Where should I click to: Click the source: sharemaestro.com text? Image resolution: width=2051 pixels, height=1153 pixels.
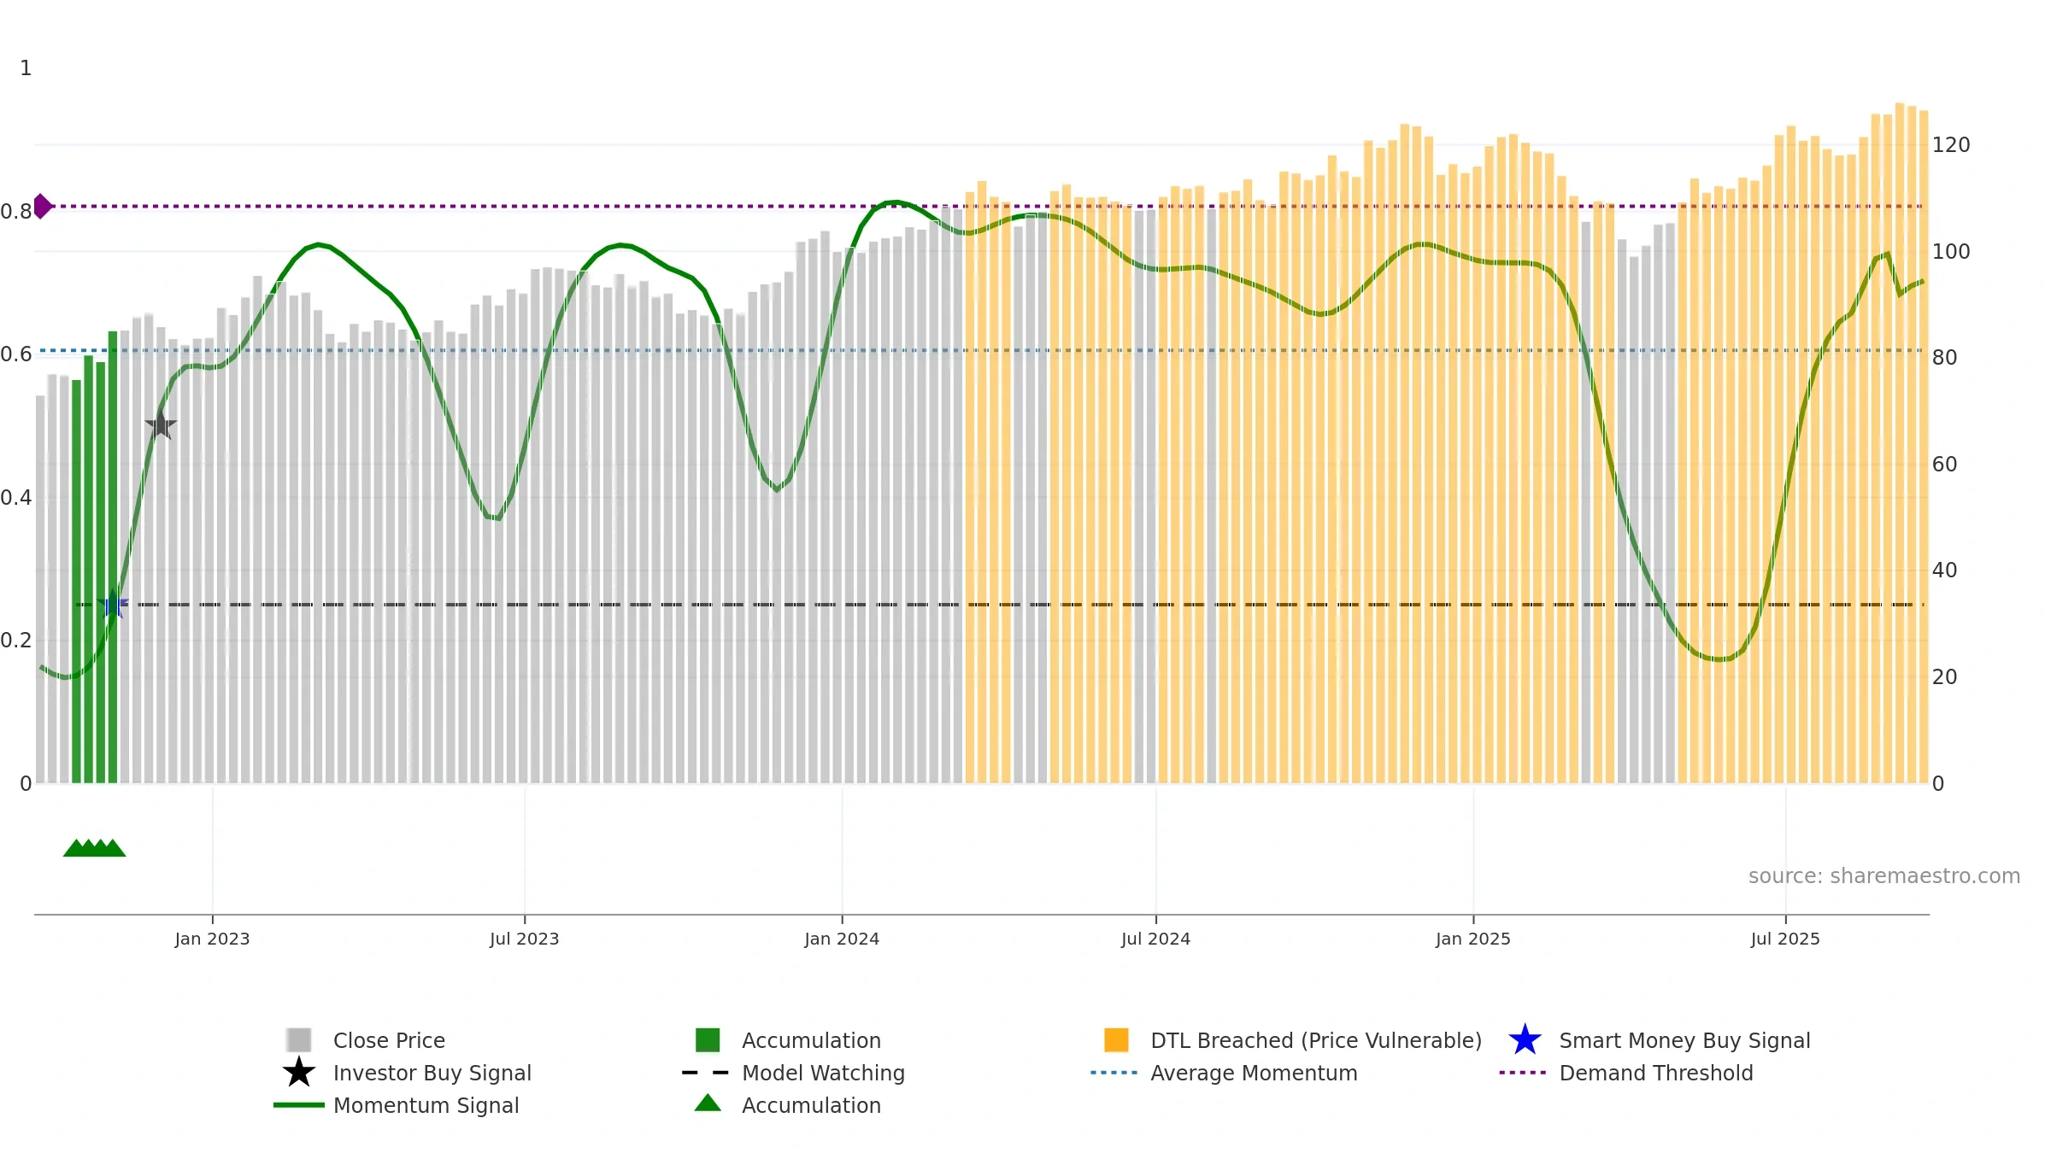[x=1884, y=876]
